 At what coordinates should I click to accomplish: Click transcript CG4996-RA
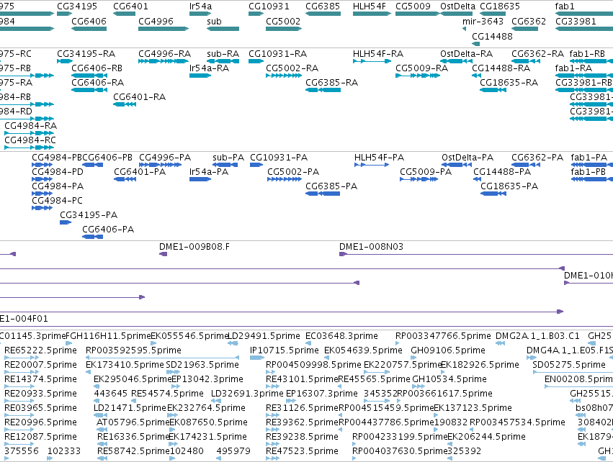(x=164, y=61)
